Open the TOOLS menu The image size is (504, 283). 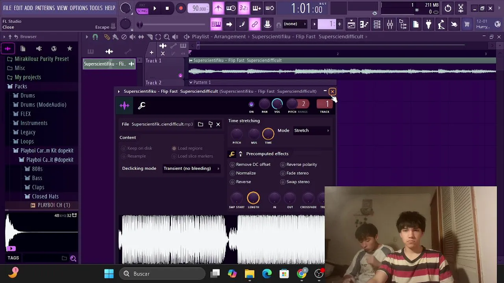[x=96, y=8]
